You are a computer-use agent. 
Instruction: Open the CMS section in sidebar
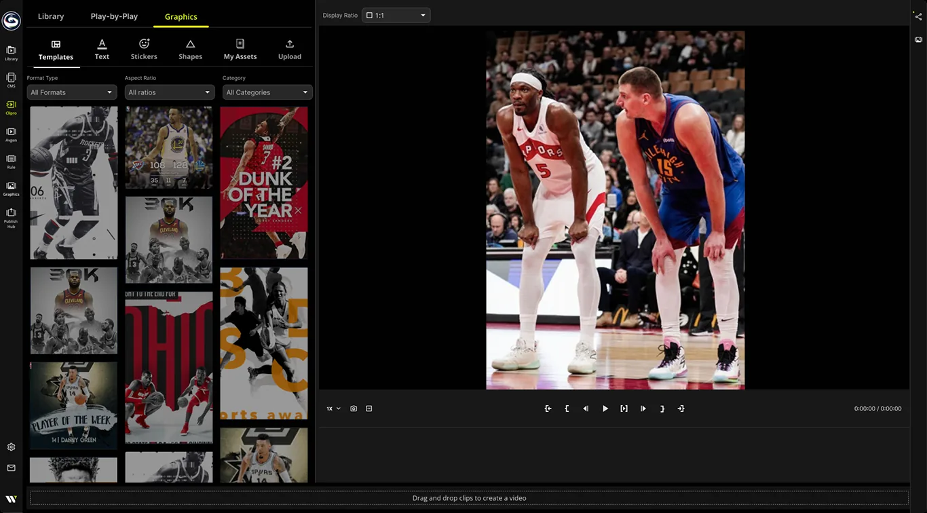pos(11,80)
